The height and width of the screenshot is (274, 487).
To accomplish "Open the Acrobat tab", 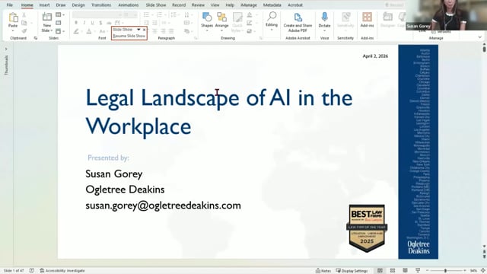I will pos(295,5).
